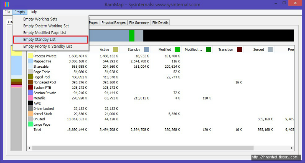Click the Process Private yellow swatch
Viewport: 305px width, 163px height.
(30, 56)
